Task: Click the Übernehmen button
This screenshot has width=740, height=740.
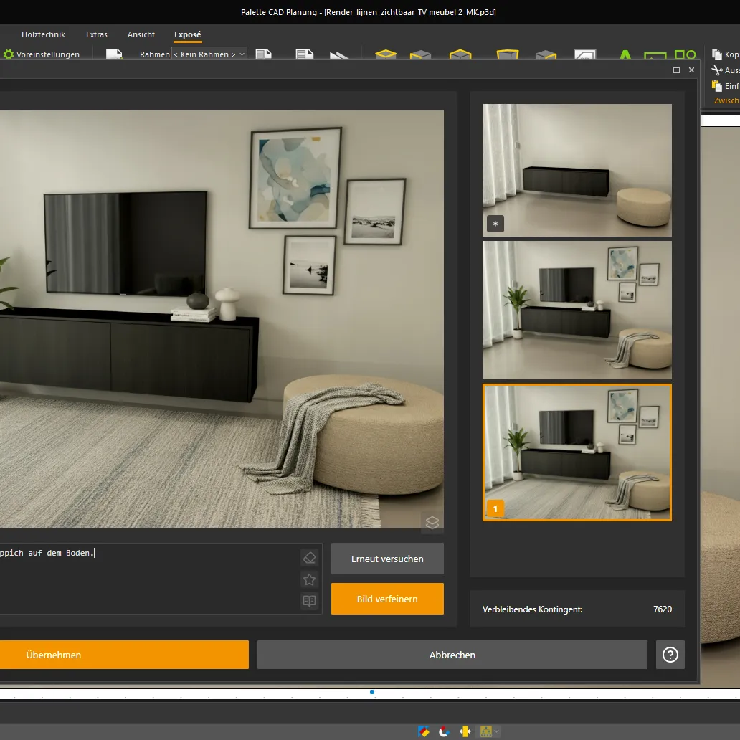Action: click(124, 655)
